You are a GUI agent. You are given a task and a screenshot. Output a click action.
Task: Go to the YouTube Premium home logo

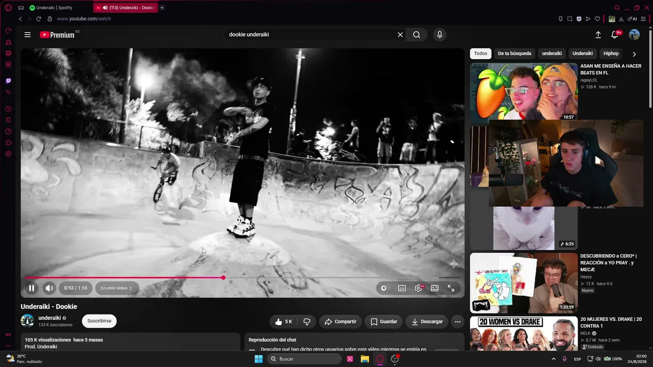[x=58, y=35]
